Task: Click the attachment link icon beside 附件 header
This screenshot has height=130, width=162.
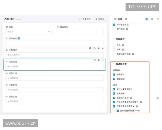Action: point(115,19)
